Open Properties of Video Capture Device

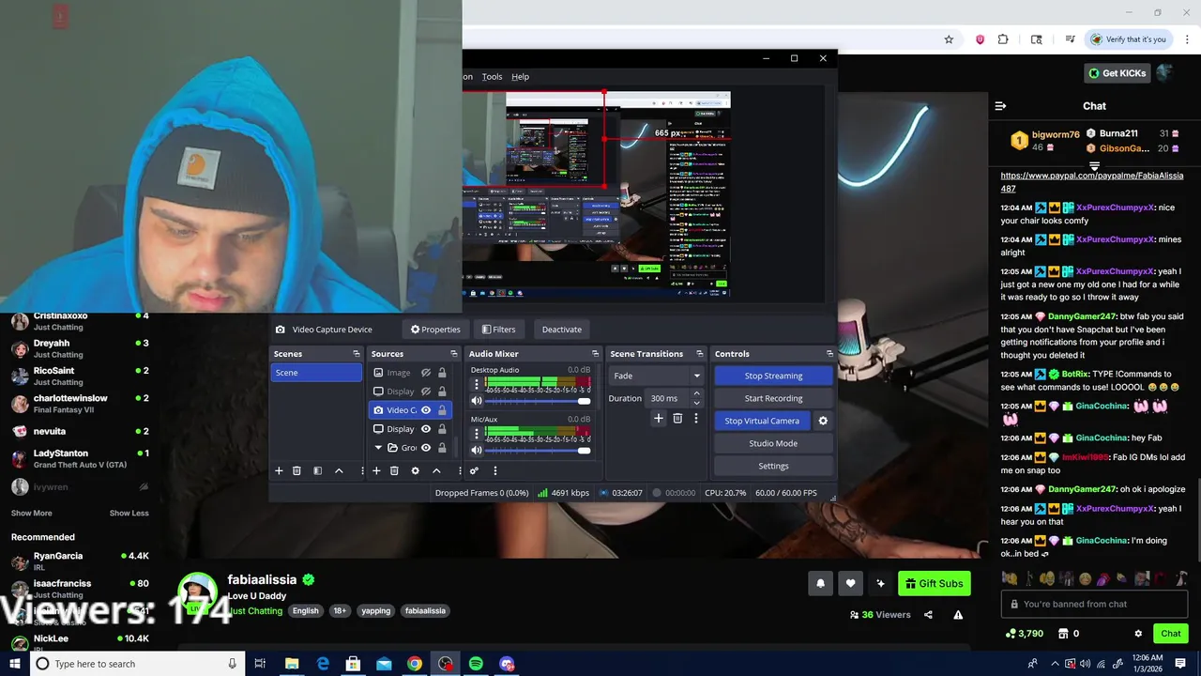(x=435, y=330)
